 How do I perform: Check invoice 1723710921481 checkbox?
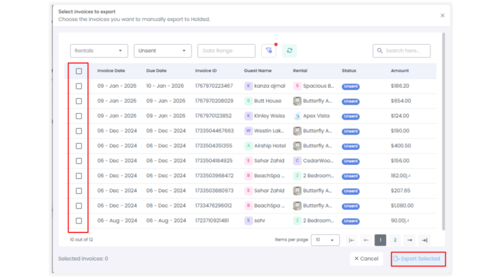[79, 221]
